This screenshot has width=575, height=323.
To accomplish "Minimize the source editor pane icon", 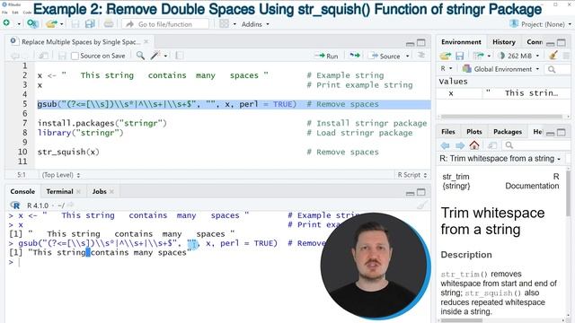I will 410,44.
